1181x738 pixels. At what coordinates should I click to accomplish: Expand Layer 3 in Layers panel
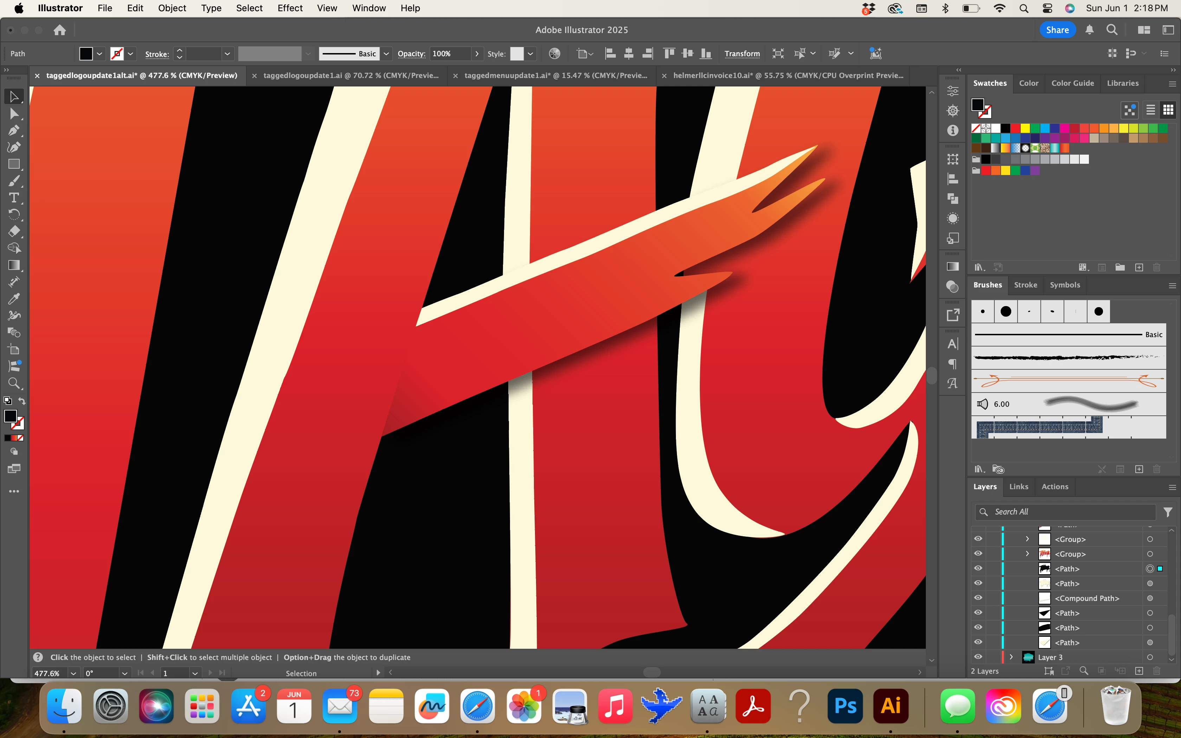point(1011,657)
